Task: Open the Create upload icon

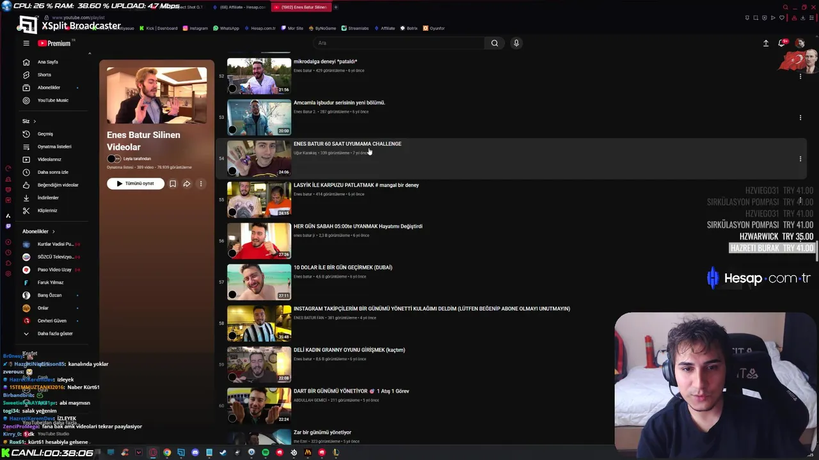Action: click(766, 43)
